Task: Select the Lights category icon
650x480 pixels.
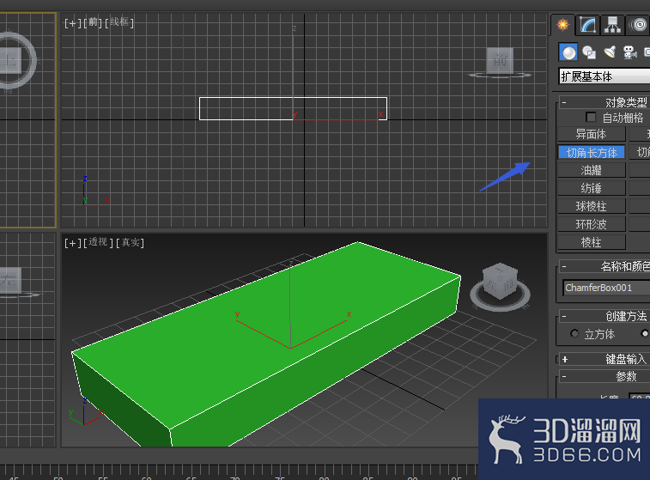Action: point(610,52)
